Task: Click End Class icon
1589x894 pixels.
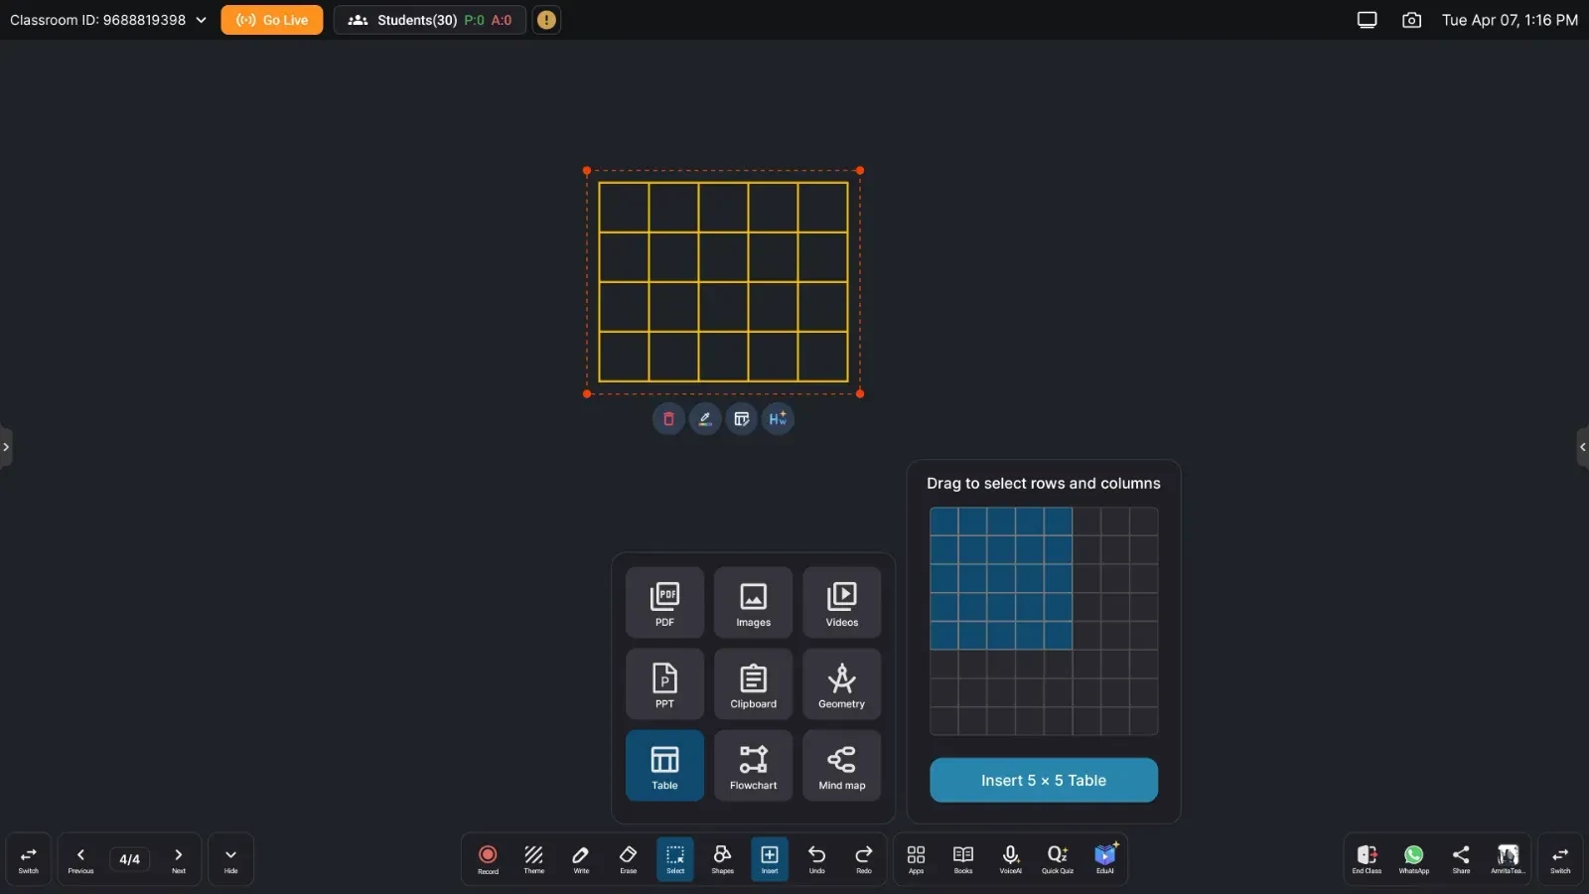Action: tap(1367, 859)
